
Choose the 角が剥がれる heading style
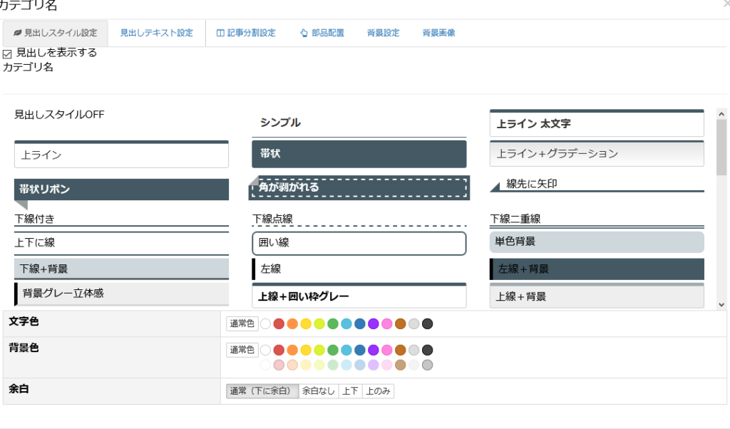pos(359,187)
